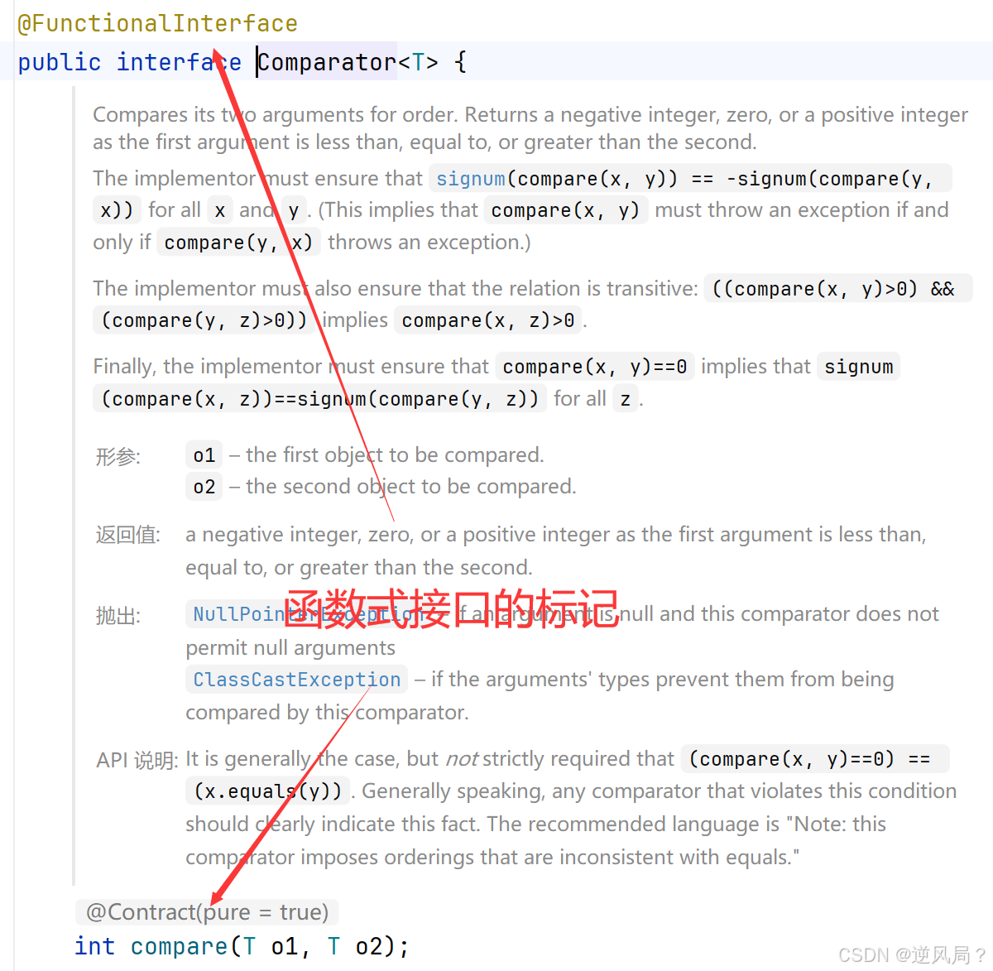Screen dimensions: 993x971
Task: Open the ClassCastException class reference
Action: pos(295,679)
